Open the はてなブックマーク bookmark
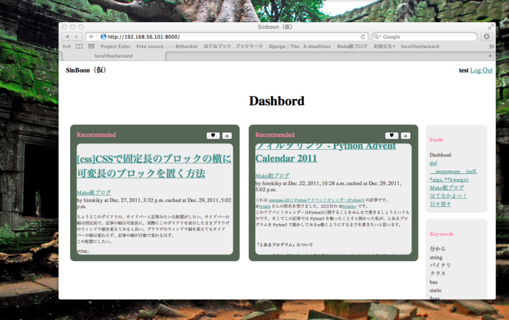 coord(233,46)
